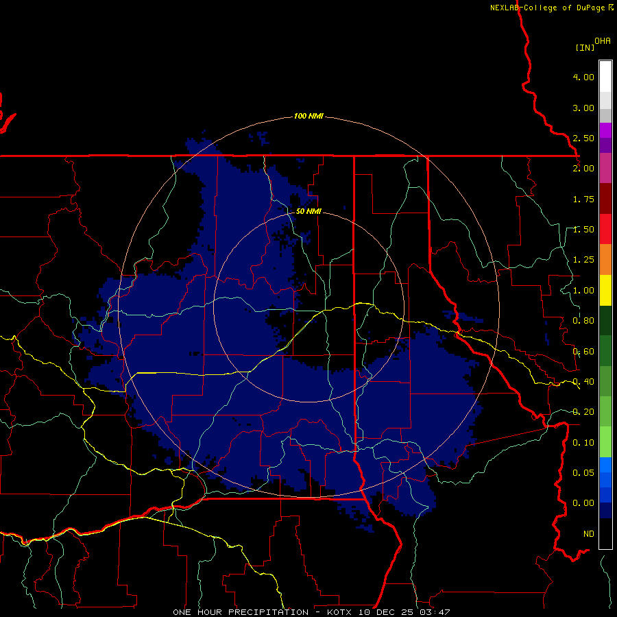
Task: Pick the black ND swatch
Action: click(x=605, y=533)
